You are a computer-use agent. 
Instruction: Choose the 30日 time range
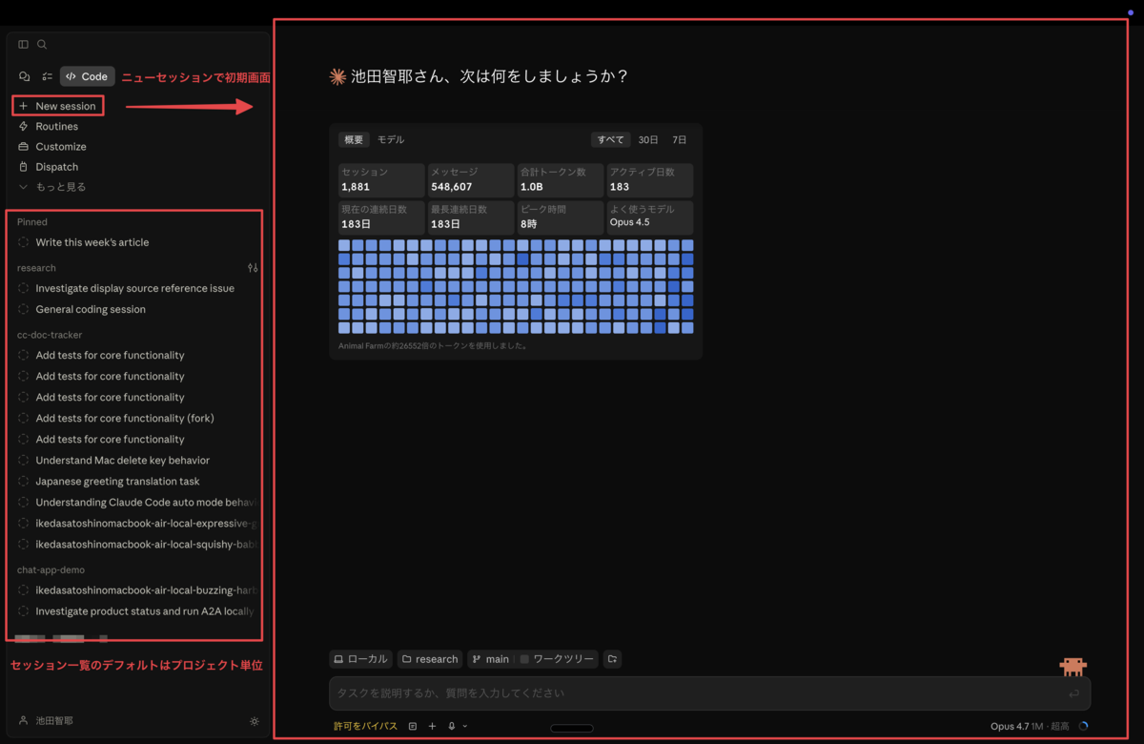click(648, 139)
